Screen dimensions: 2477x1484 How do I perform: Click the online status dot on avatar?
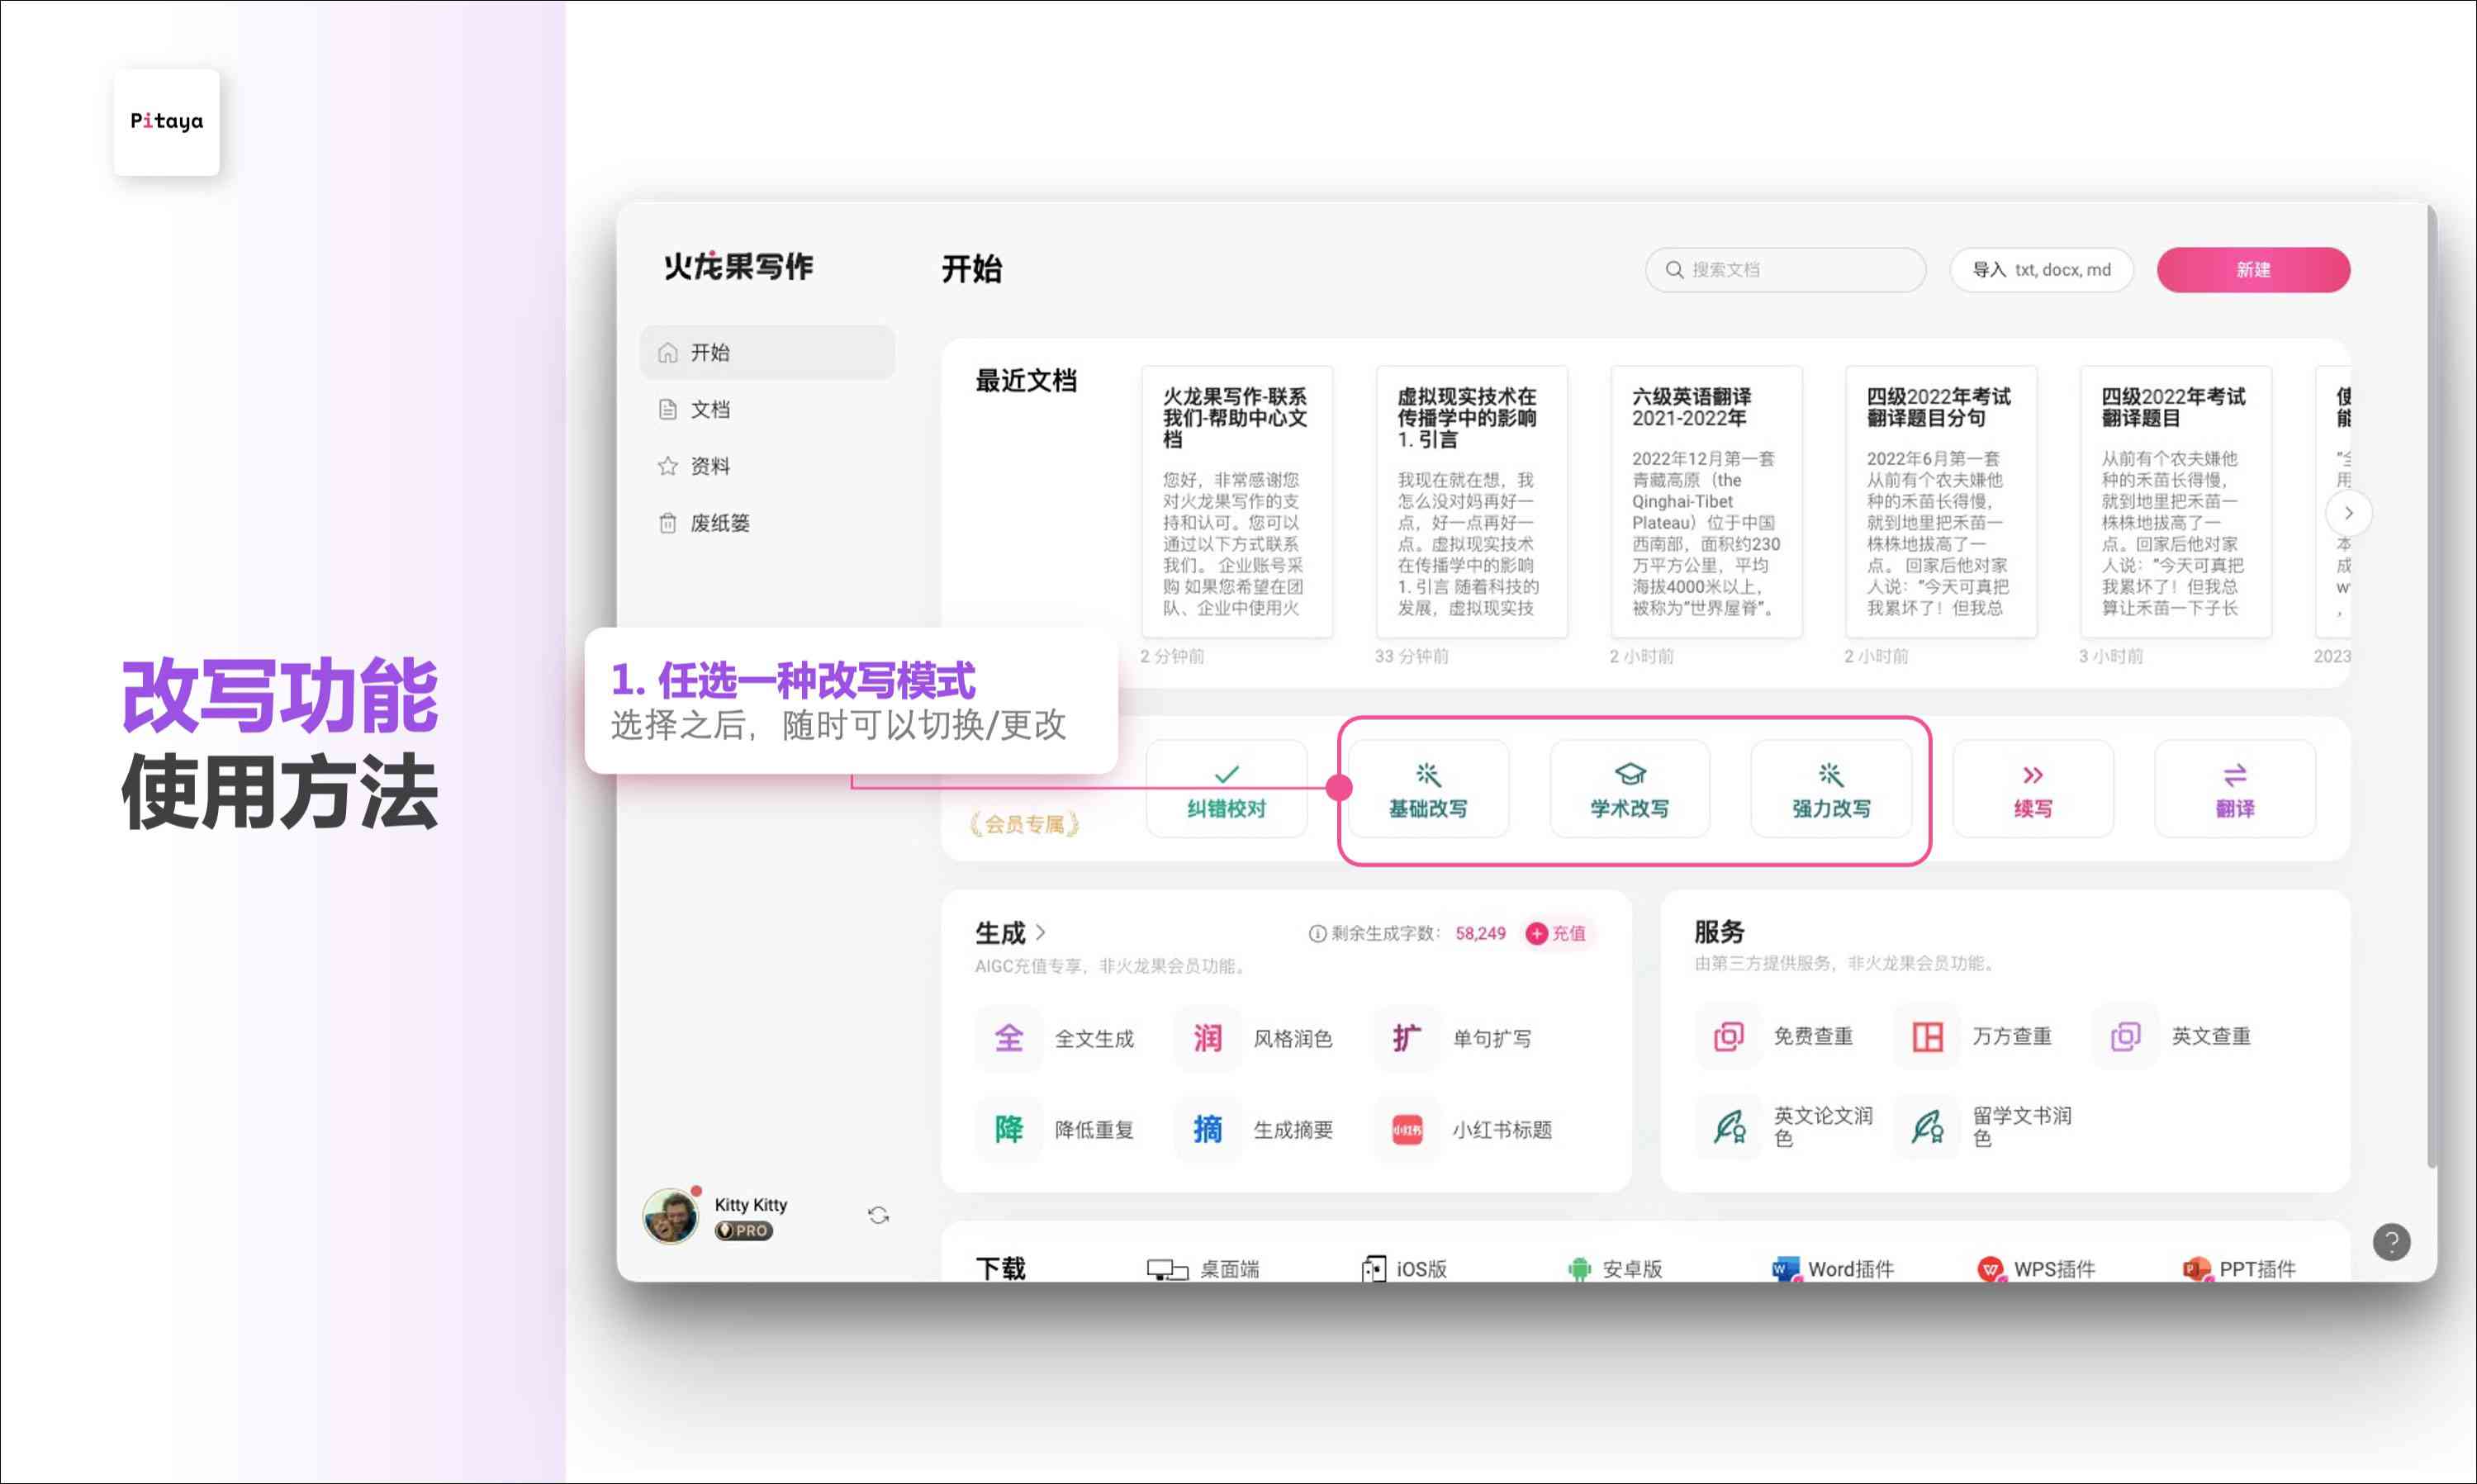pyautogui.click(x=698, y=1190)
